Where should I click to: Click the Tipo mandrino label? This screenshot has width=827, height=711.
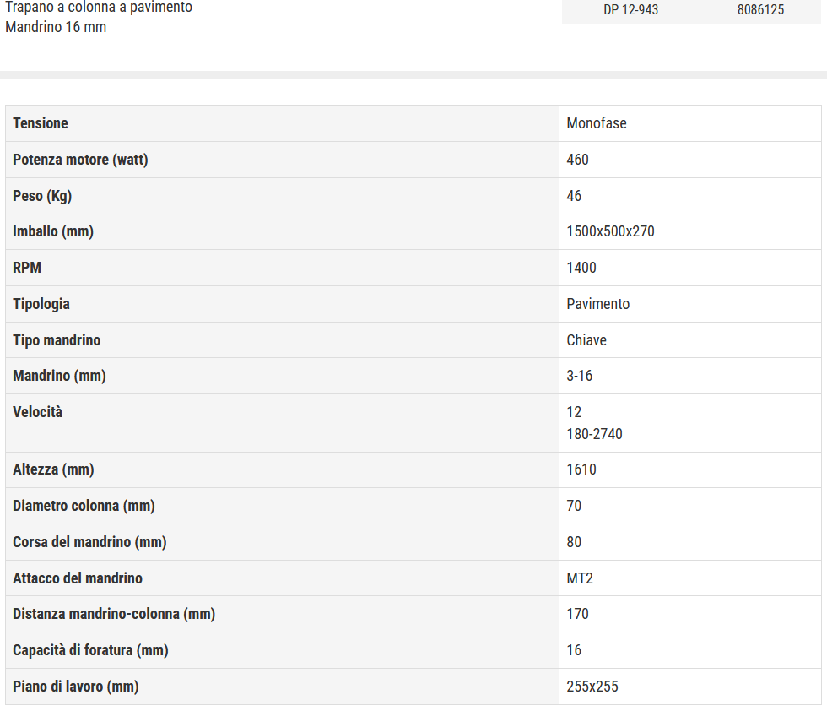coord(57,340)
